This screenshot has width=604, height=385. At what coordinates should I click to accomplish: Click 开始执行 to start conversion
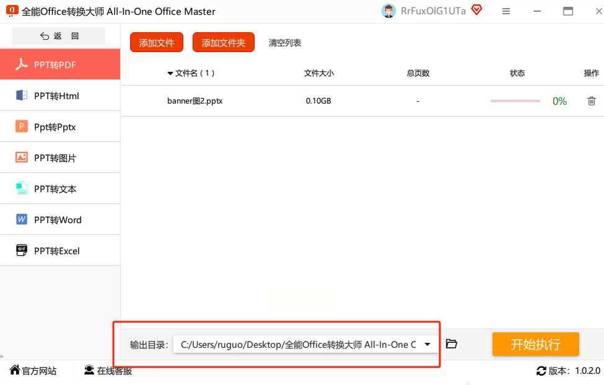pos(535,345)
